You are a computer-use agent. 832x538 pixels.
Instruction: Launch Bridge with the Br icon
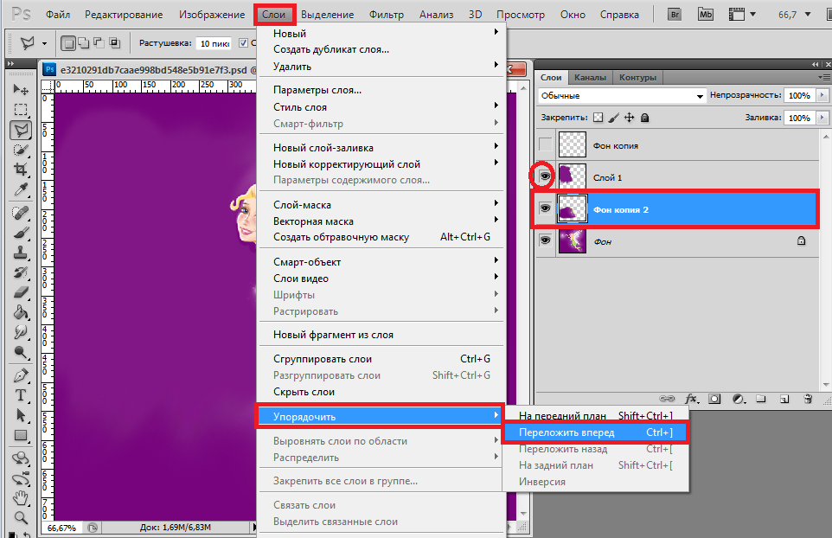click(675, 15)
